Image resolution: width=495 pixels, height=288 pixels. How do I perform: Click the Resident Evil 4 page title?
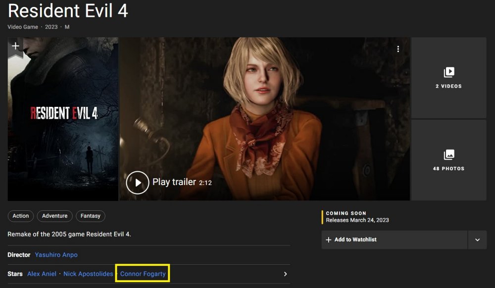point(68,10)
